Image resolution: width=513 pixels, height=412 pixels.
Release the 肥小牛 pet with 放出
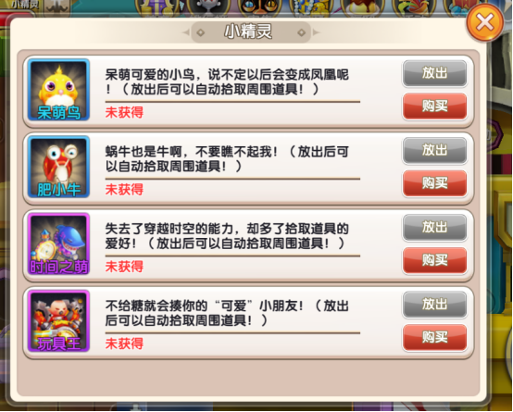click(434, 151)
